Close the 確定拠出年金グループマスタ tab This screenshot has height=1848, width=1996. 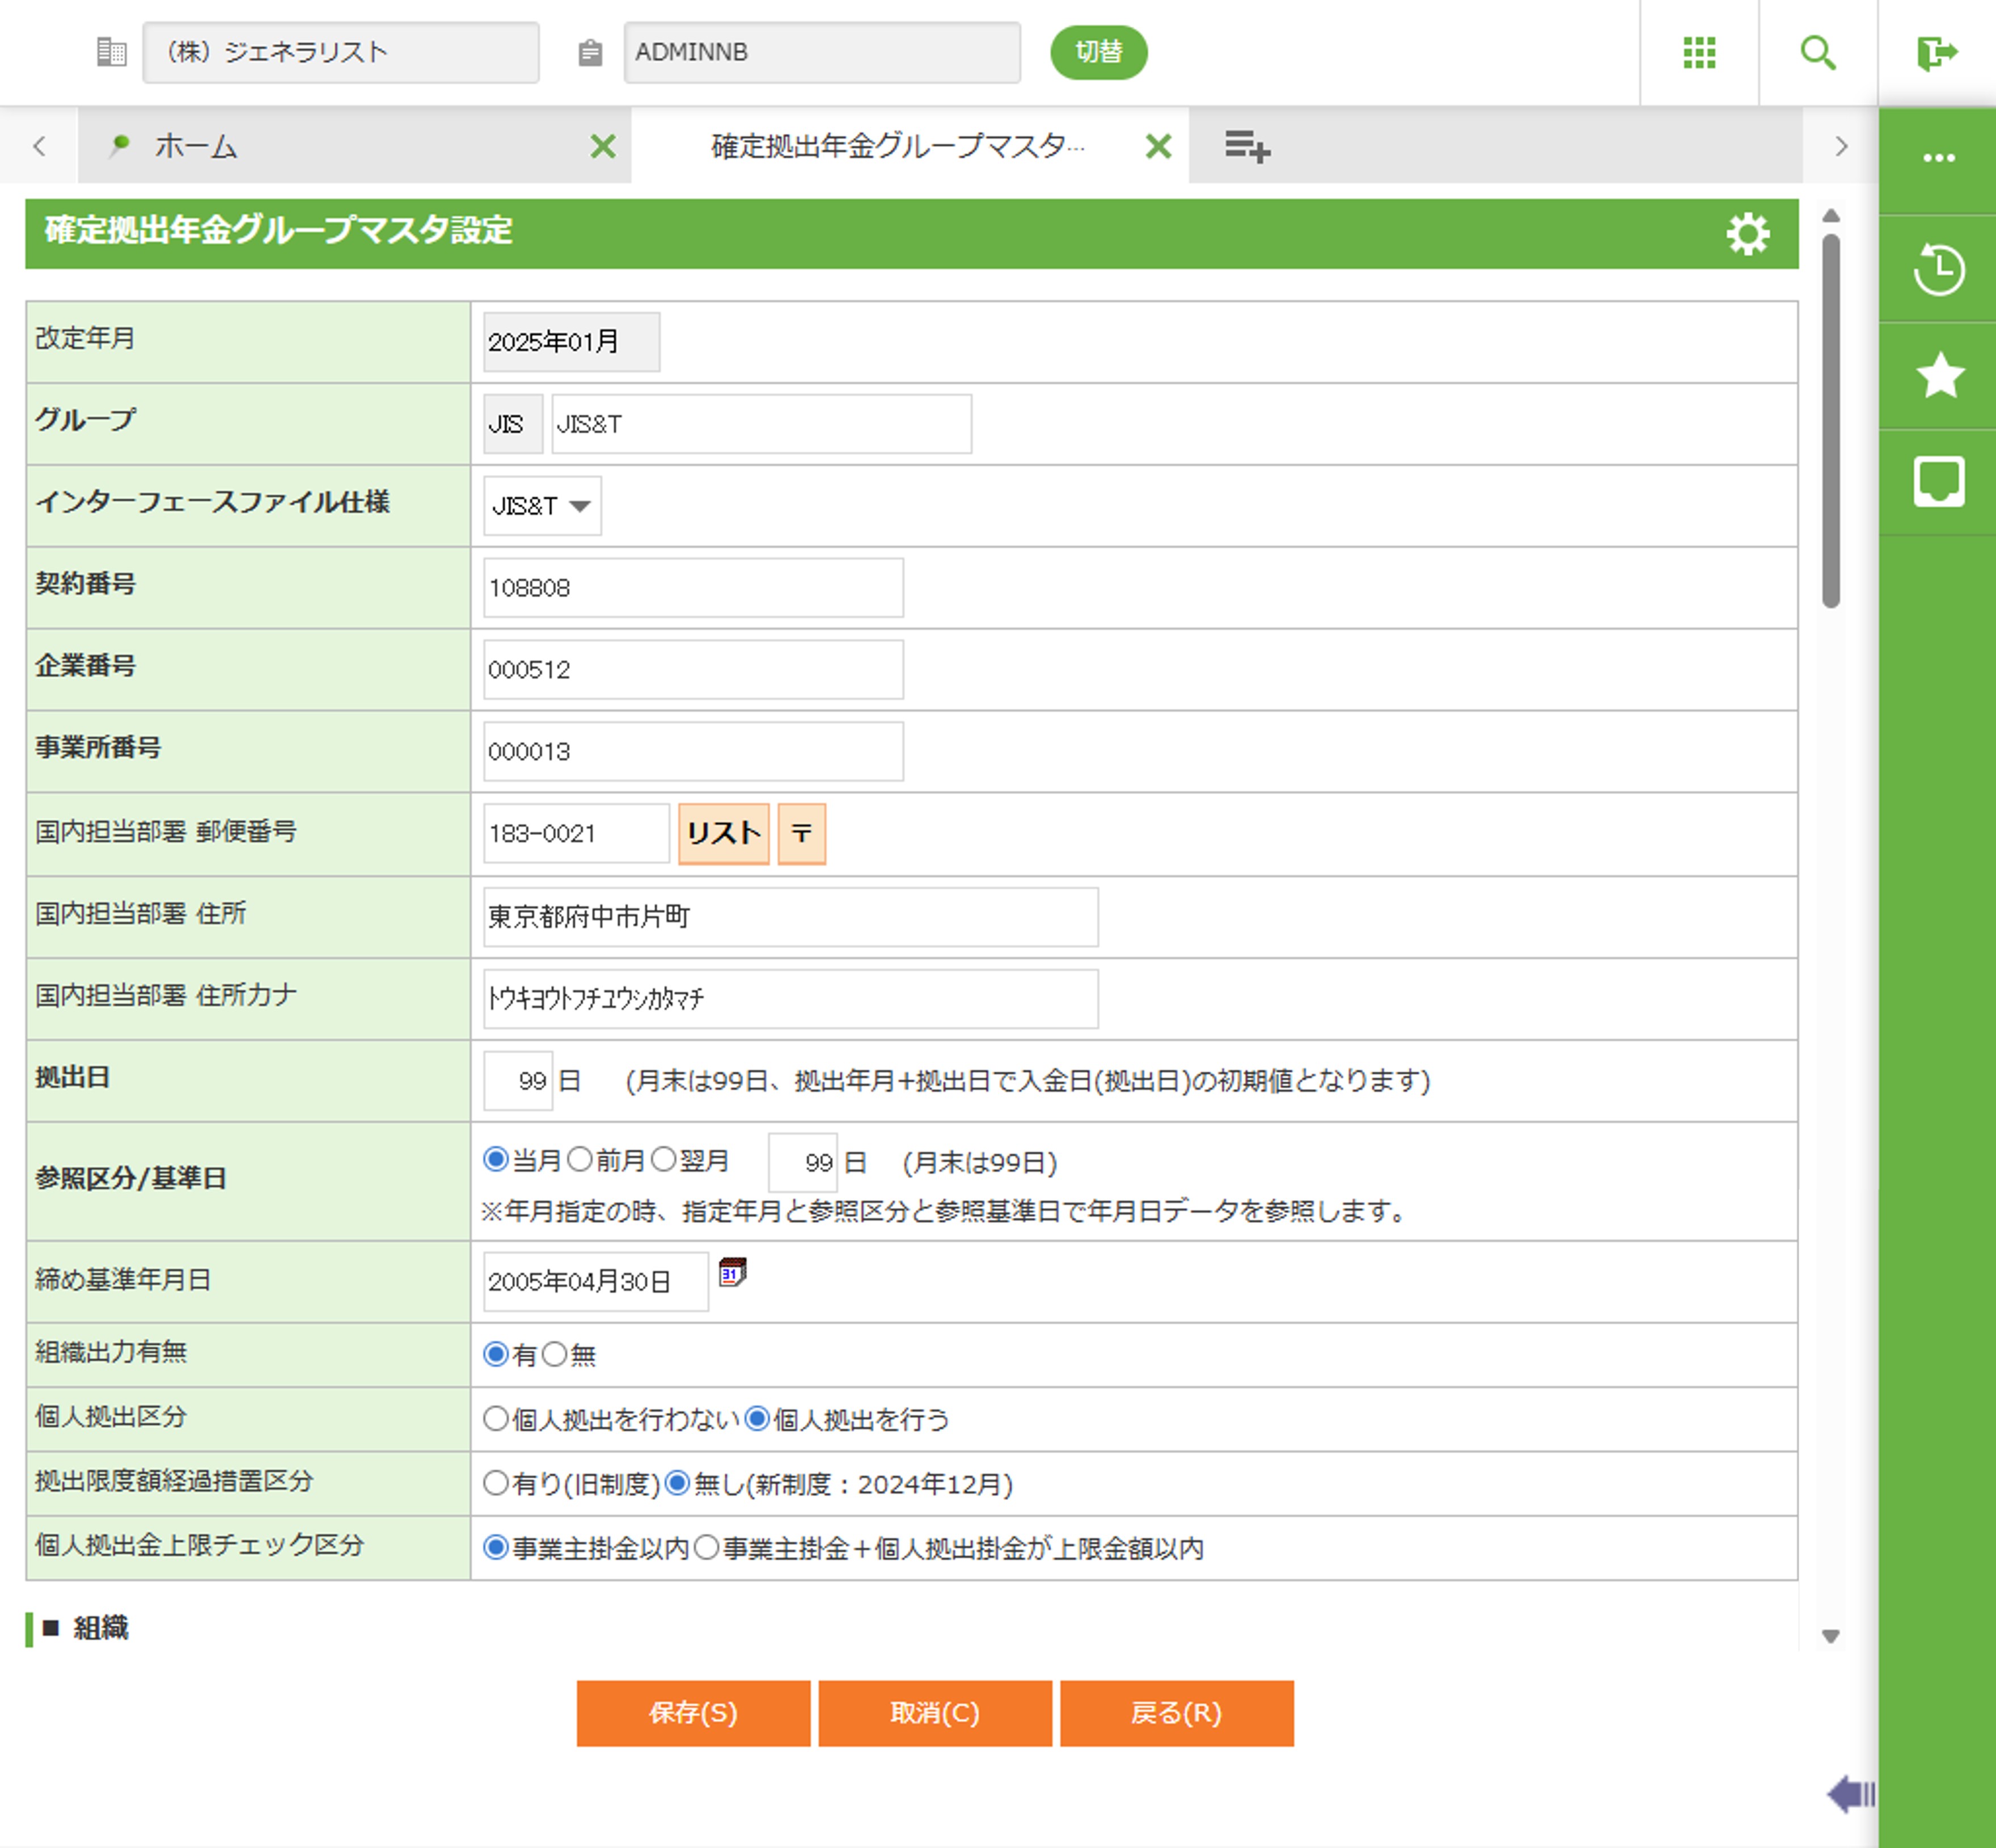point(1157,147)
